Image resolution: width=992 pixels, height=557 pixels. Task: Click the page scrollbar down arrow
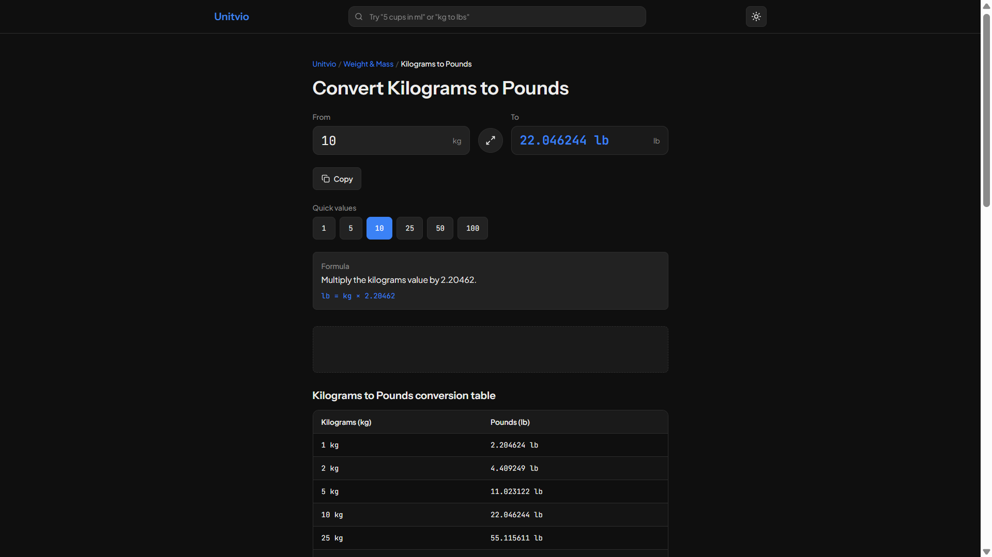pos(986,552)
